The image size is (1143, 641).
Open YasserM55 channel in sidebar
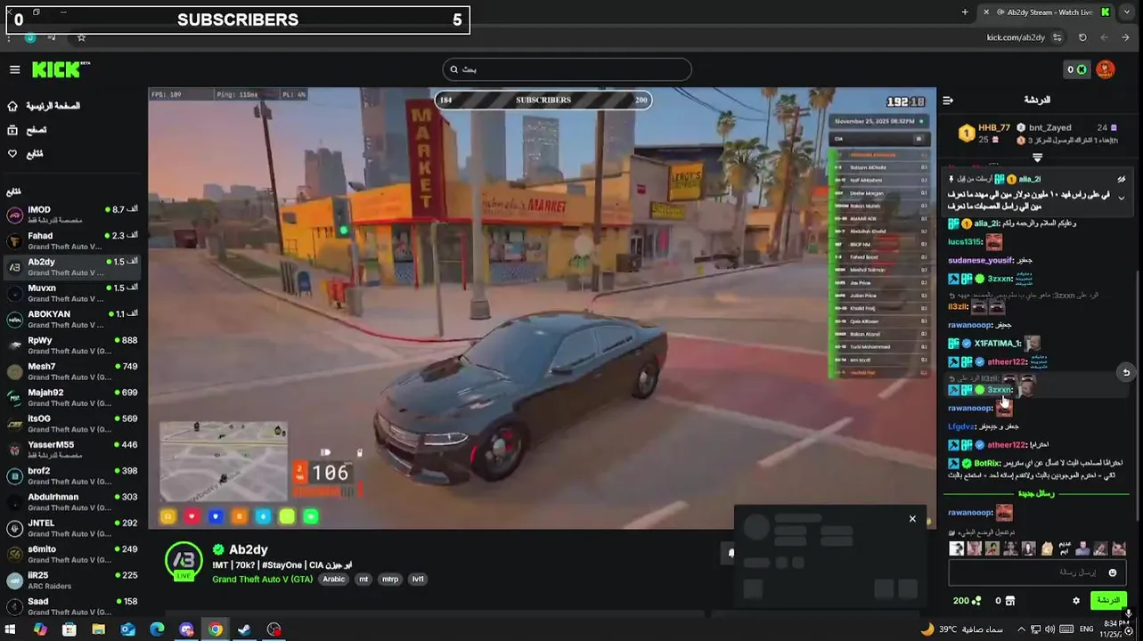71,450
